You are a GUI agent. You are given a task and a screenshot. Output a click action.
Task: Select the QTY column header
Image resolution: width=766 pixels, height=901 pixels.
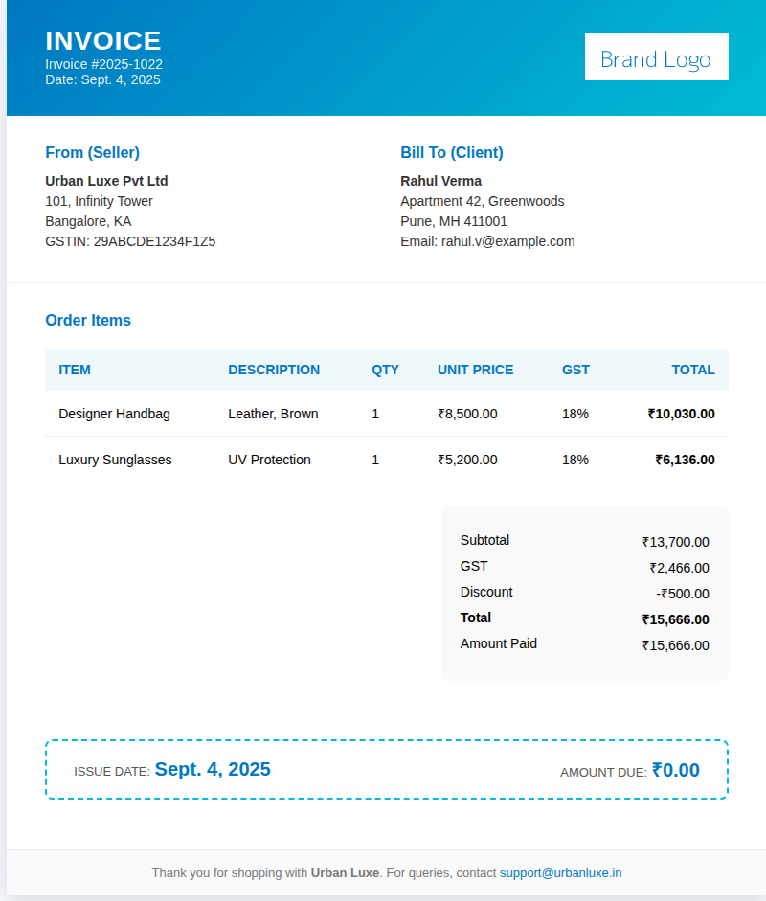pos(385,370)
